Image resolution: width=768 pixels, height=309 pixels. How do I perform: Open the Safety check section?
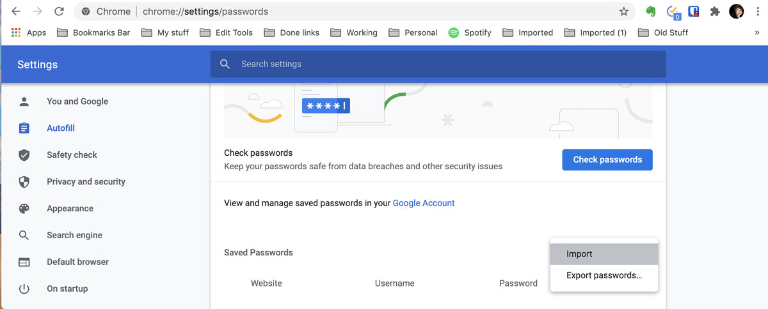click(x=72, y=155)
